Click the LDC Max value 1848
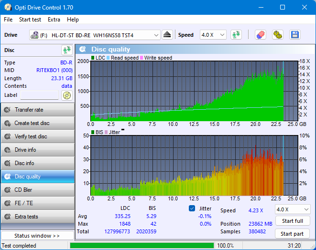This screenshot has height=250, width=316. [x=125, y=224]
